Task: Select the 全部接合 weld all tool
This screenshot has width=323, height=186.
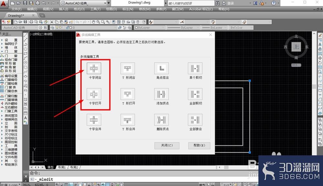Action: [x=195, y=120]
